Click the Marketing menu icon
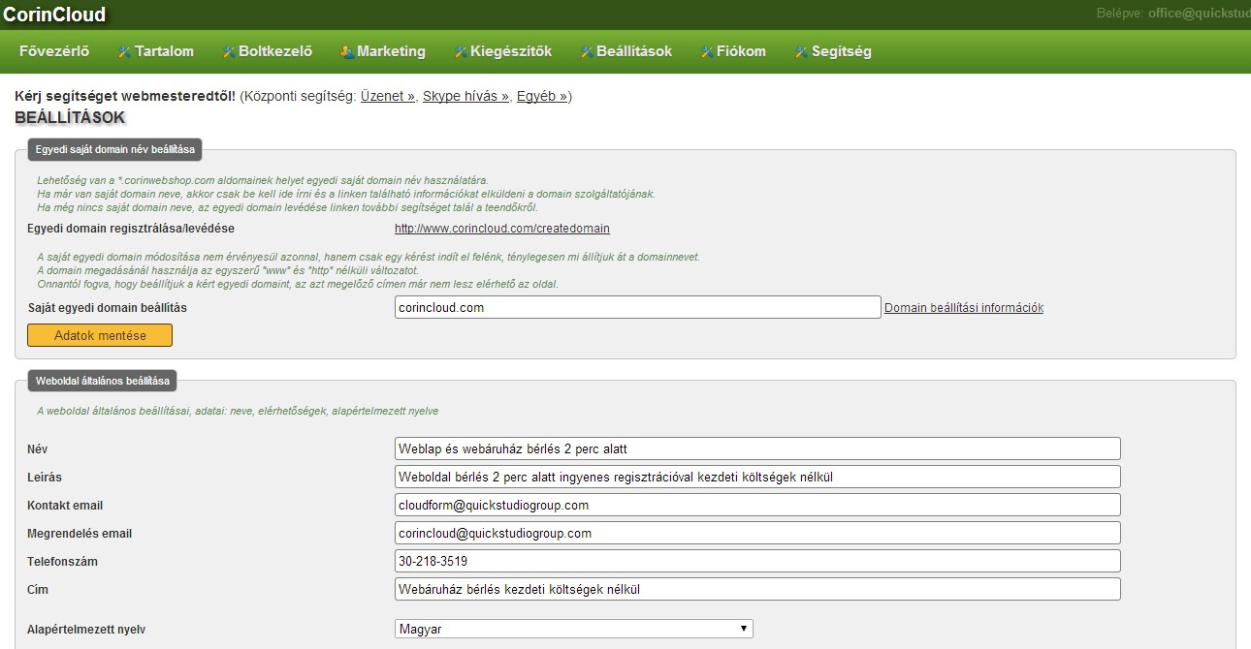Viewport: 1251px width, 649px height. 347,51
